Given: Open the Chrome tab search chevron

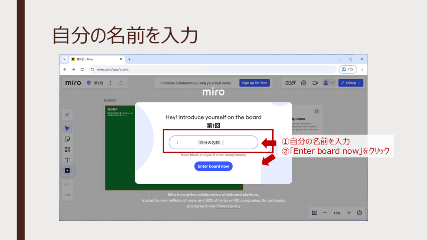Looking at the screenshot, I should 65,59.
